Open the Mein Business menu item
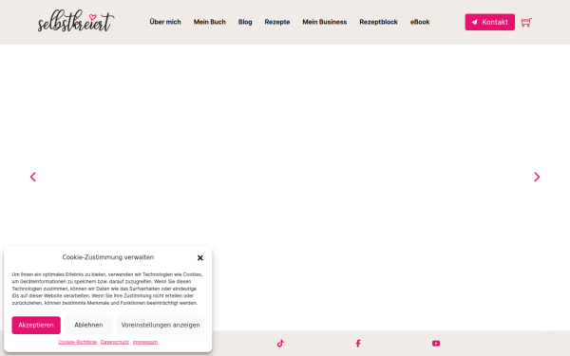The image size is (570, 356). tap(325, 22)
